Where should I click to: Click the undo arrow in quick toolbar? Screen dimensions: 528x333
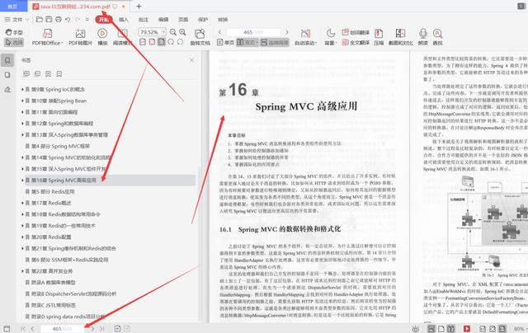[x=68, y=20]
